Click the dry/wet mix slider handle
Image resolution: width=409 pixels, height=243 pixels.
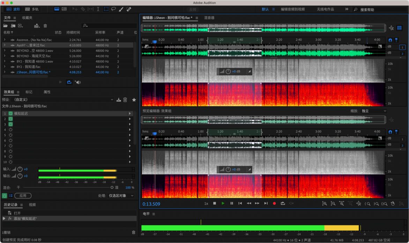pyautogui.click(x=112, y=187)
